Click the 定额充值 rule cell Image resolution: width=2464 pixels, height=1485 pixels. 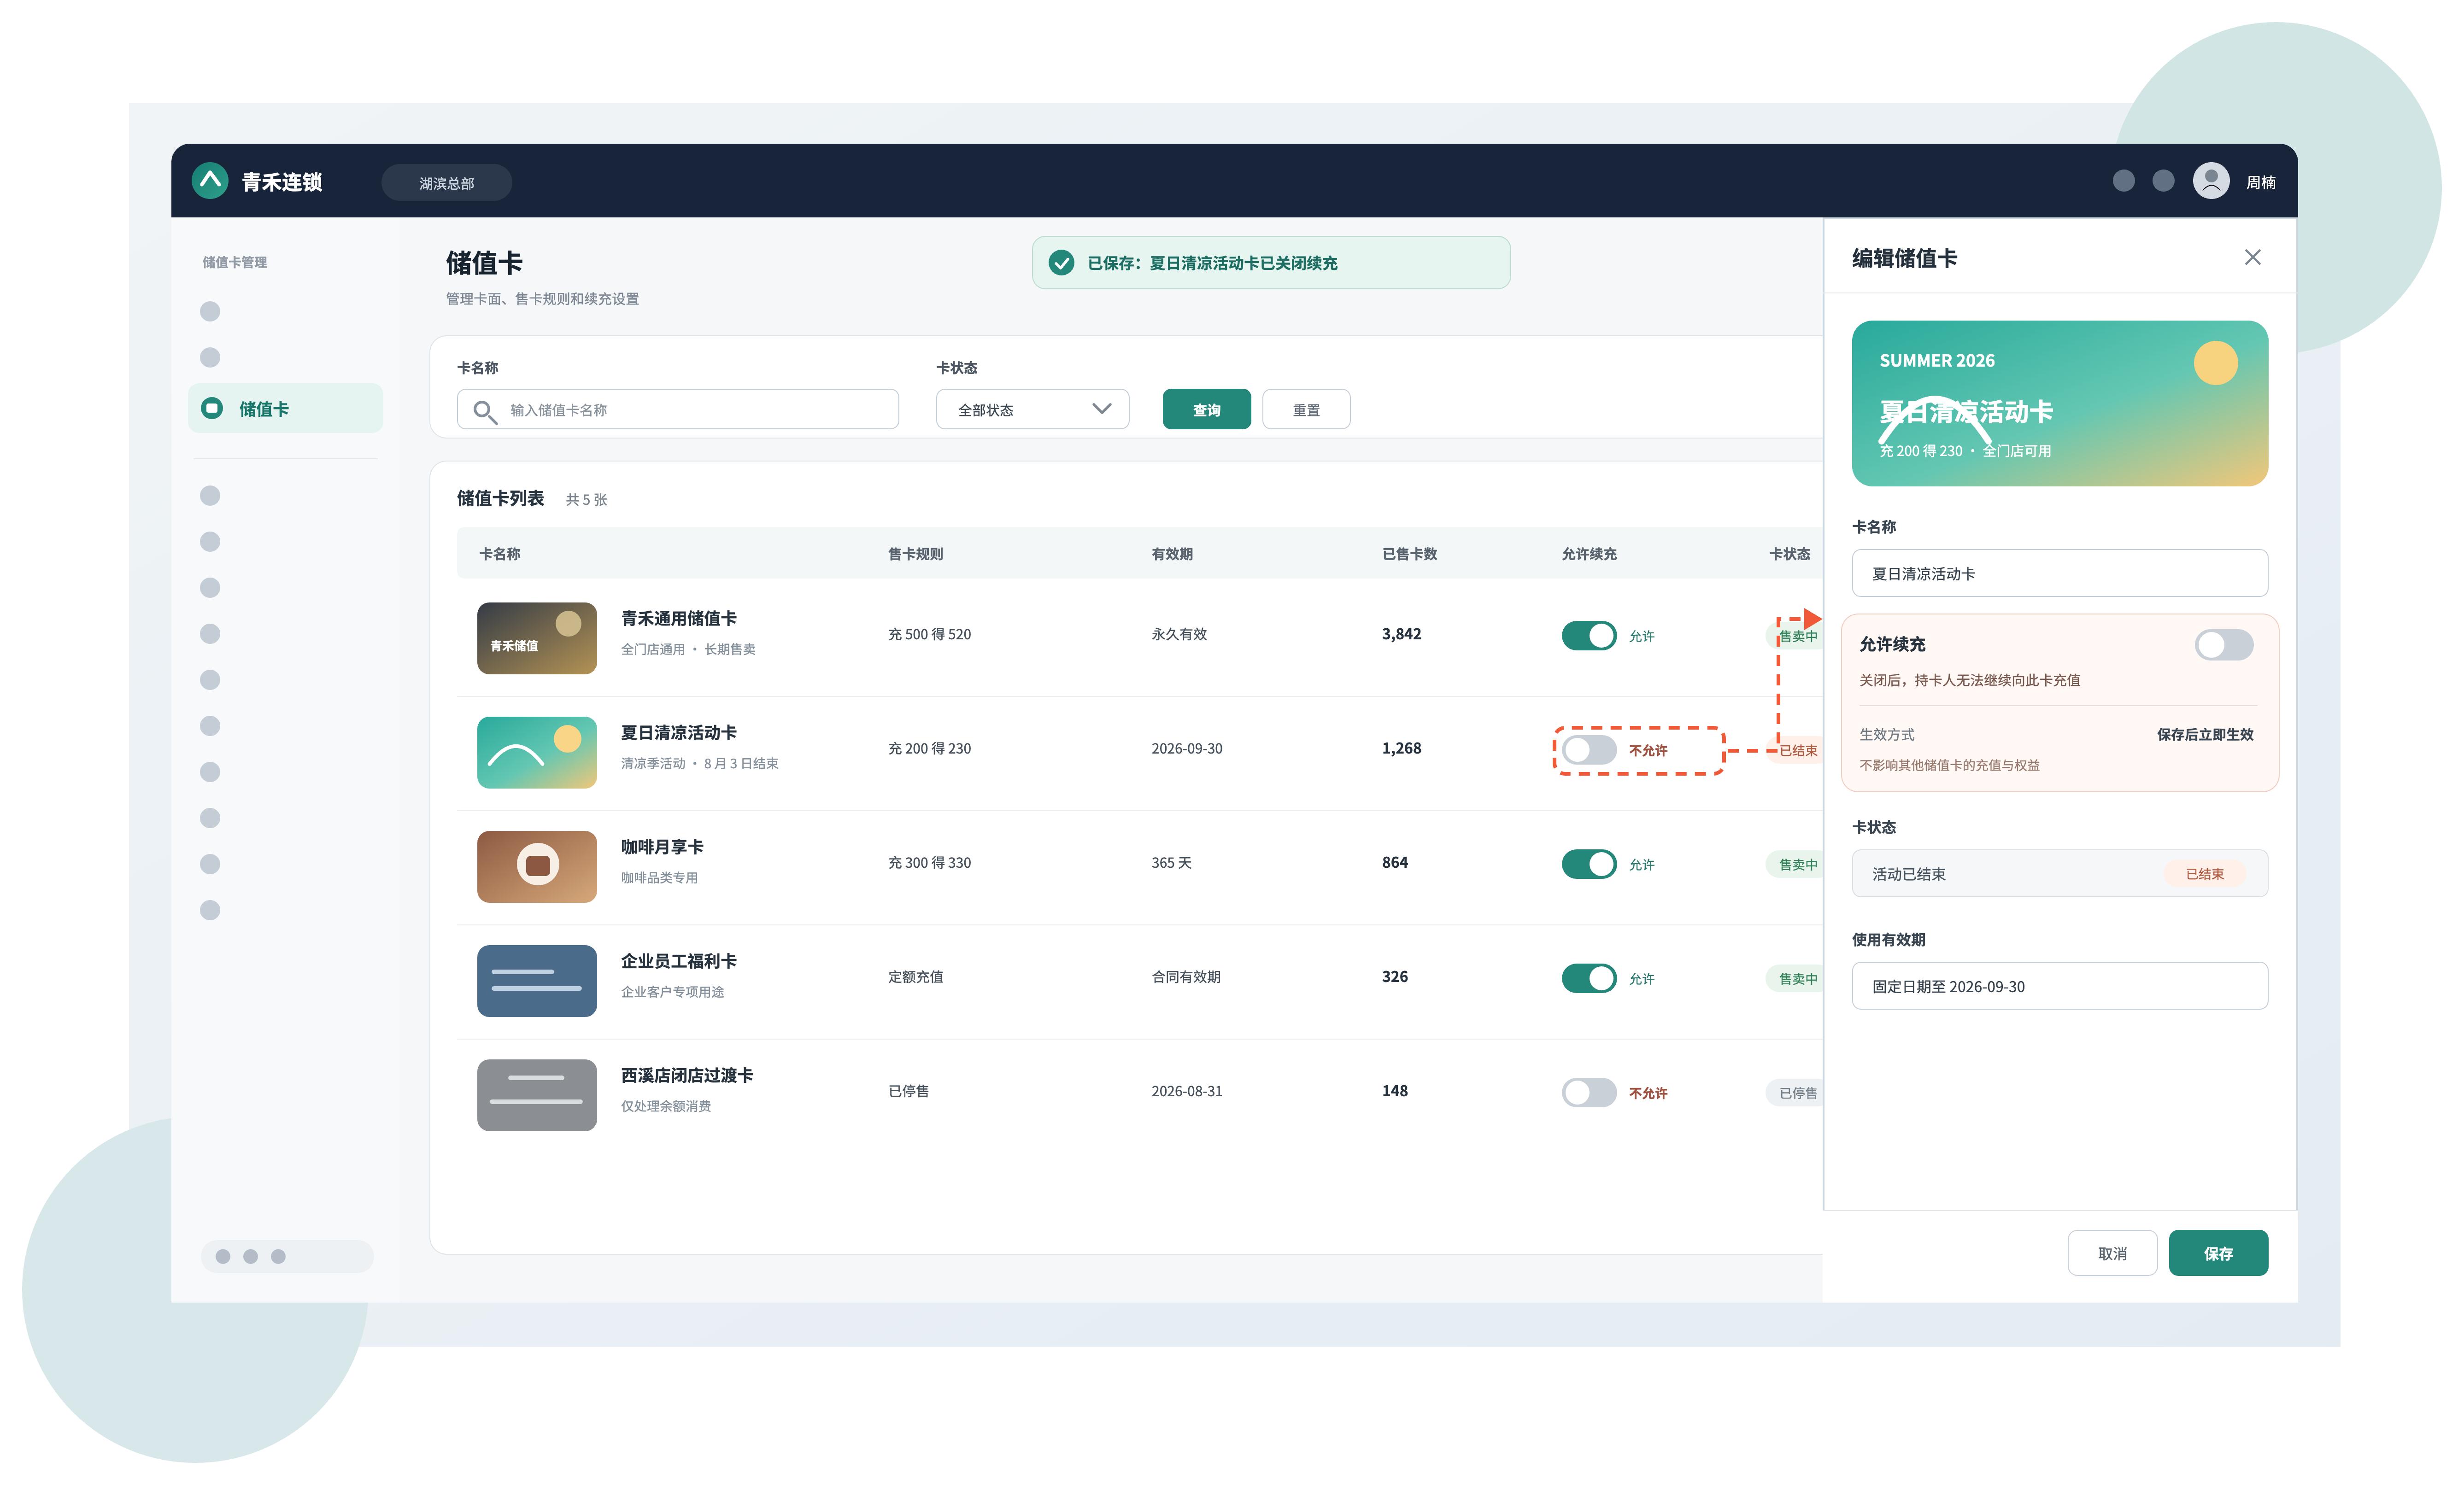[x=915, y=976]
